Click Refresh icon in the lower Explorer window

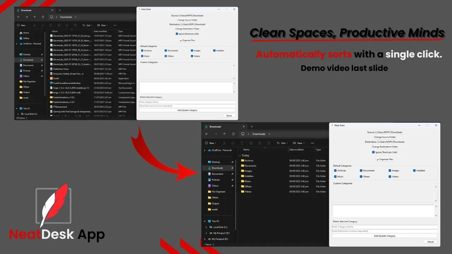click(233, 134)
